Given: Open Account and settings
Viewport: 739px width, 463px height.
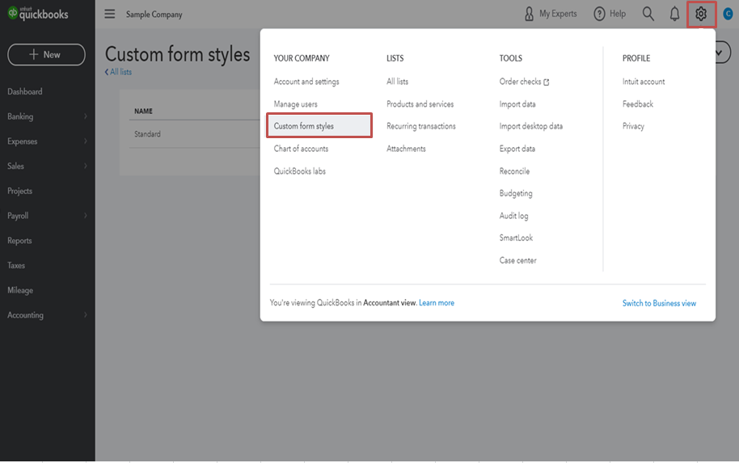Looking at the screenshot, I should pyautogui.click(x=306, y=82).
